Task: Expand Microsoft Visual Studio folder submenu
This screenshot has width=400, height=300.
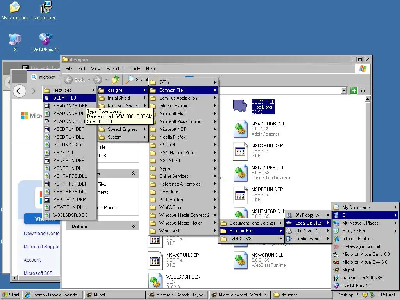Action: pos(184,121)
